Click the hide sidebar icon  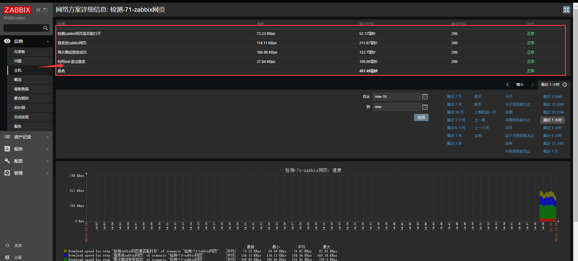(46, 10)
